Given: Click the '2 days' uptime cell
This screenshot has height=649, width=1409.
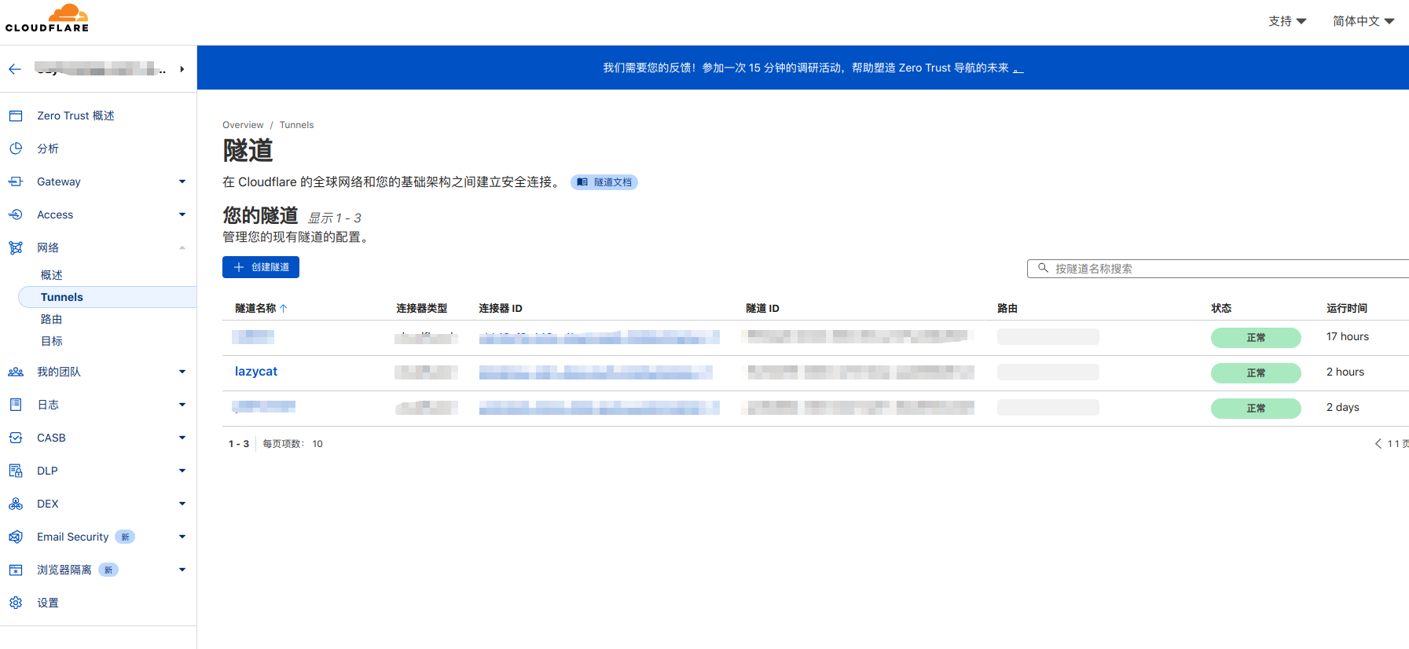Looking at the screenshot, I should pyautogui.click(x=1343, y=407).
